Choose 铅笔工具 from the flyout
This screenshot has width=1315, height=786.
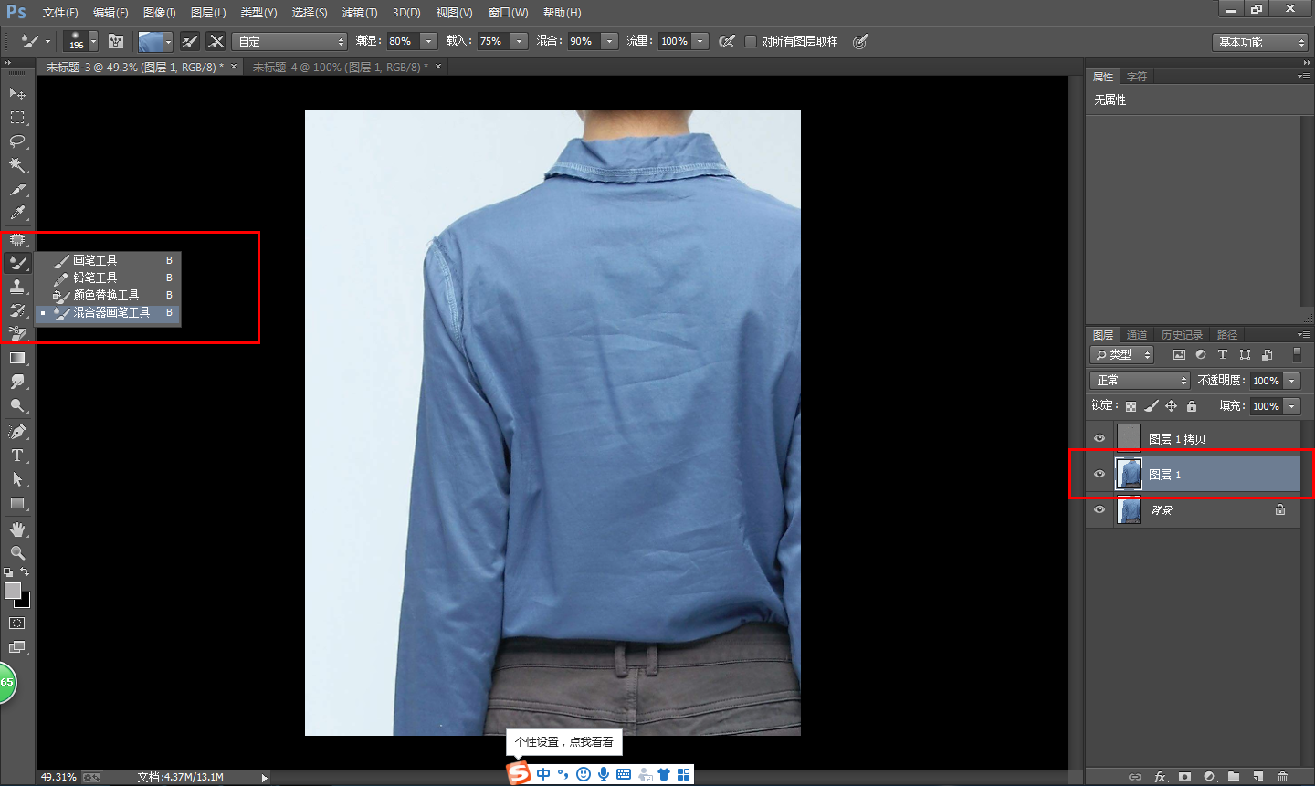point(95,278)
